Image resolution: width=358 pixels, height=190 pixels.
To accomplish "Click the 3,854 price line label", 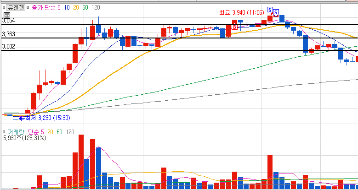I will click(8, 21).
